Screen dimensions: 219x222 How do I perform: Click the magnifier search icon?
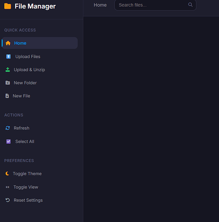coord(190,5)
